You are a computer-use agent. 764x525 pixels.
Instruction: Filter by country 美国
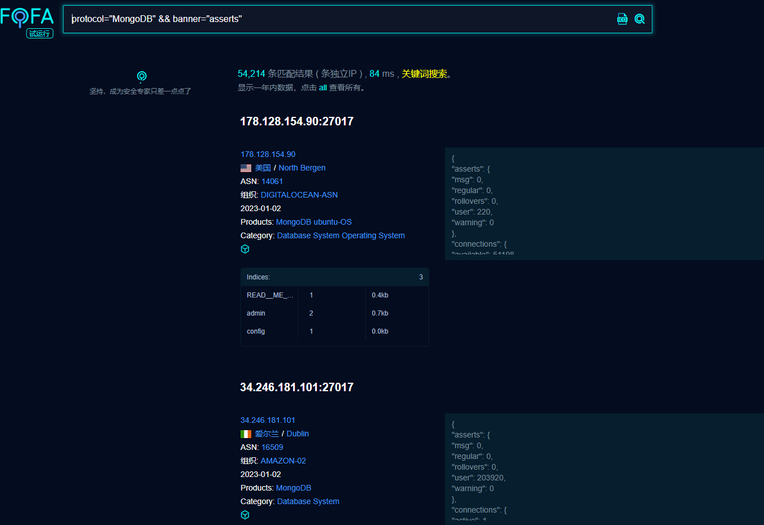point(263,168)
